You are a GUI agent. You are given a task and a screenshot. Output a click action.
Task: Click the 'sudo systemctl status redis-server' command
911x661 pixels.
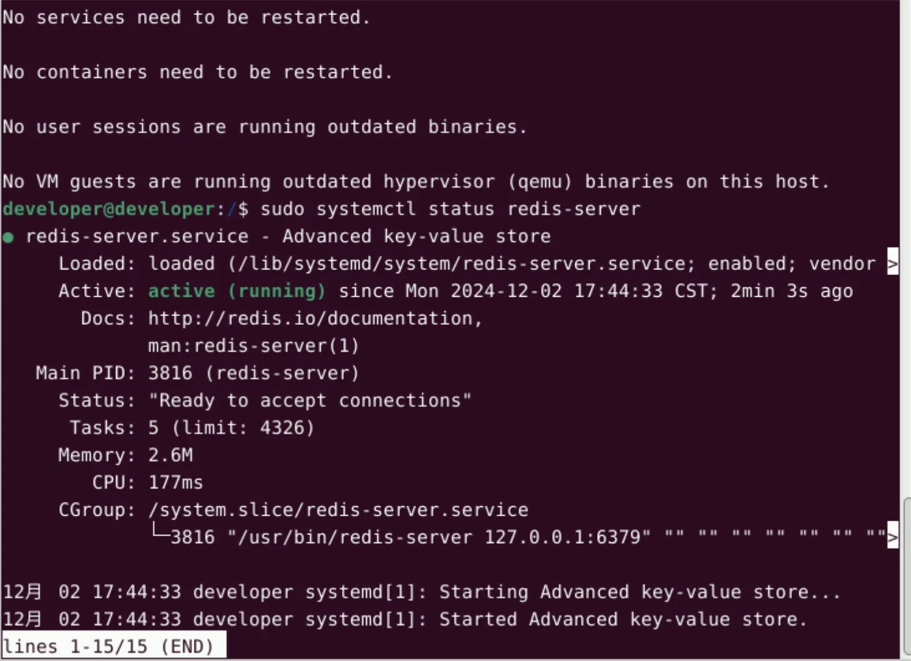450,209
